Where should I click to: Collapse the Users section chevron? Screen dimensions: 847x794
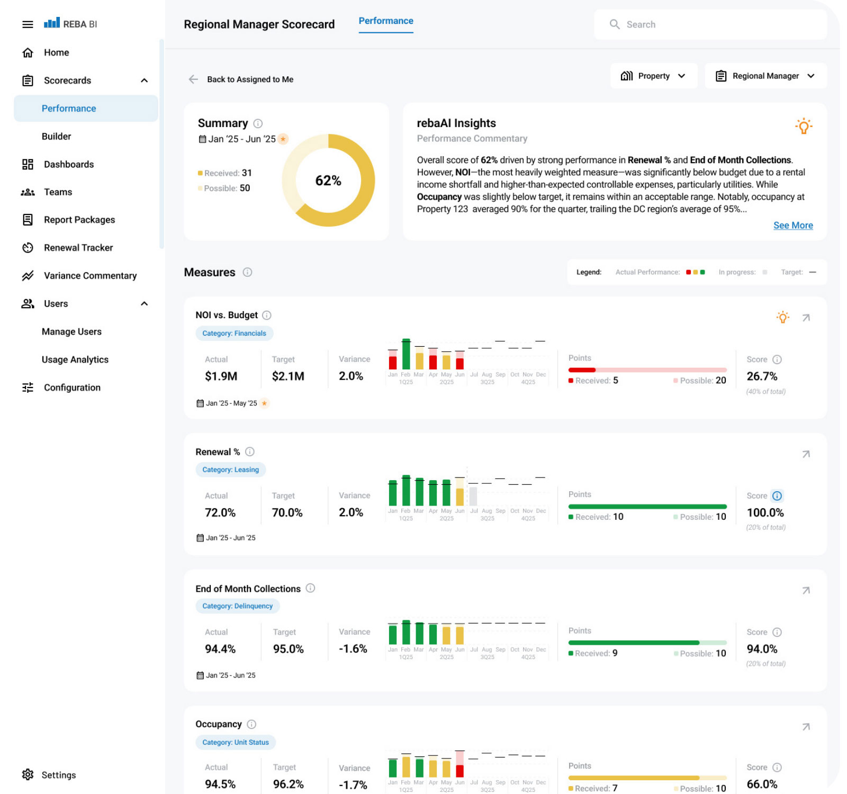click(144, 304)
